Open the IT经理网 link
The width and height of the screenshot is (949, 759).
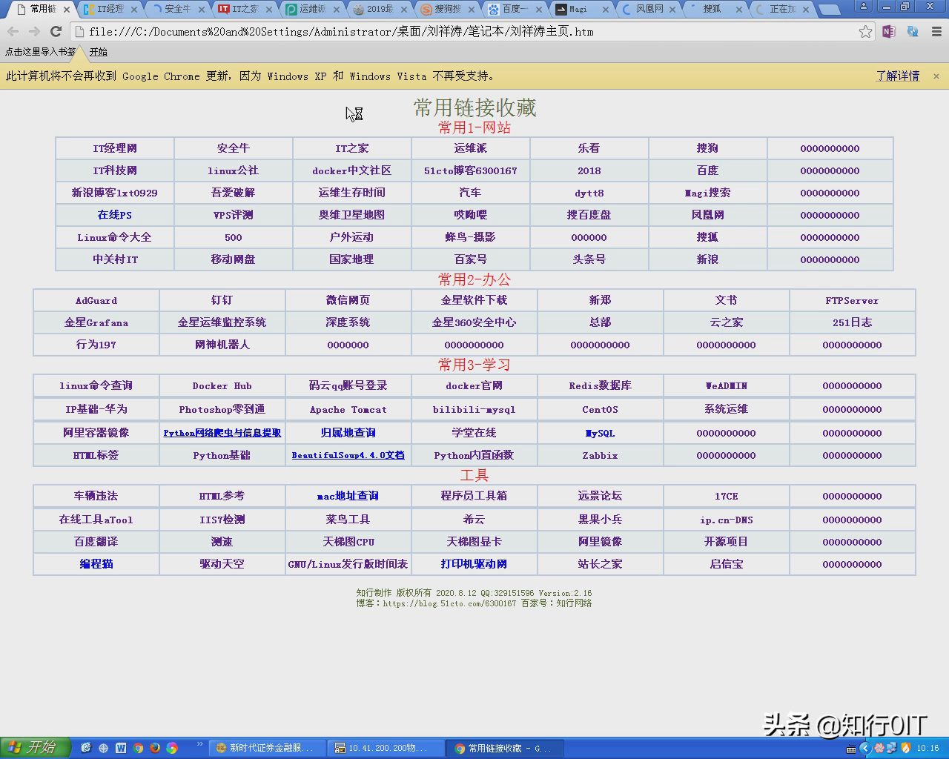(115, 148)
